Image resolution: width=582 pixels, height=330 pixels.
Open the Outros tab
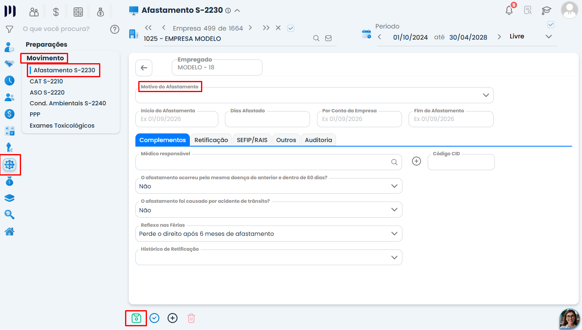click(x=286, y=140)
